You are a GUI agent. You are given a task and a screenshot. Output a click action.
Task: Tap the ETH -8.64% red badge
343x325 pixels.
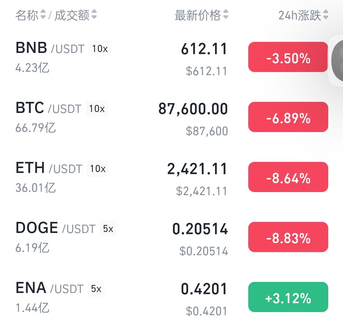[x=288, y=177]
